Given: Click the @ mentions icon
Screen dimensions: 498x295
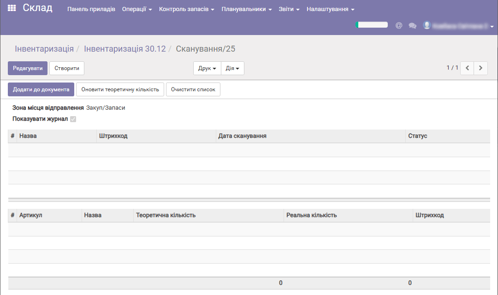Looking at the screenshot, I should pos(399,26).
